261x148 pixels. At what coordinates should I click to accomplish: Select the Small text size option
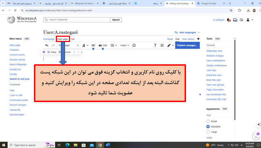pos(208,120)
